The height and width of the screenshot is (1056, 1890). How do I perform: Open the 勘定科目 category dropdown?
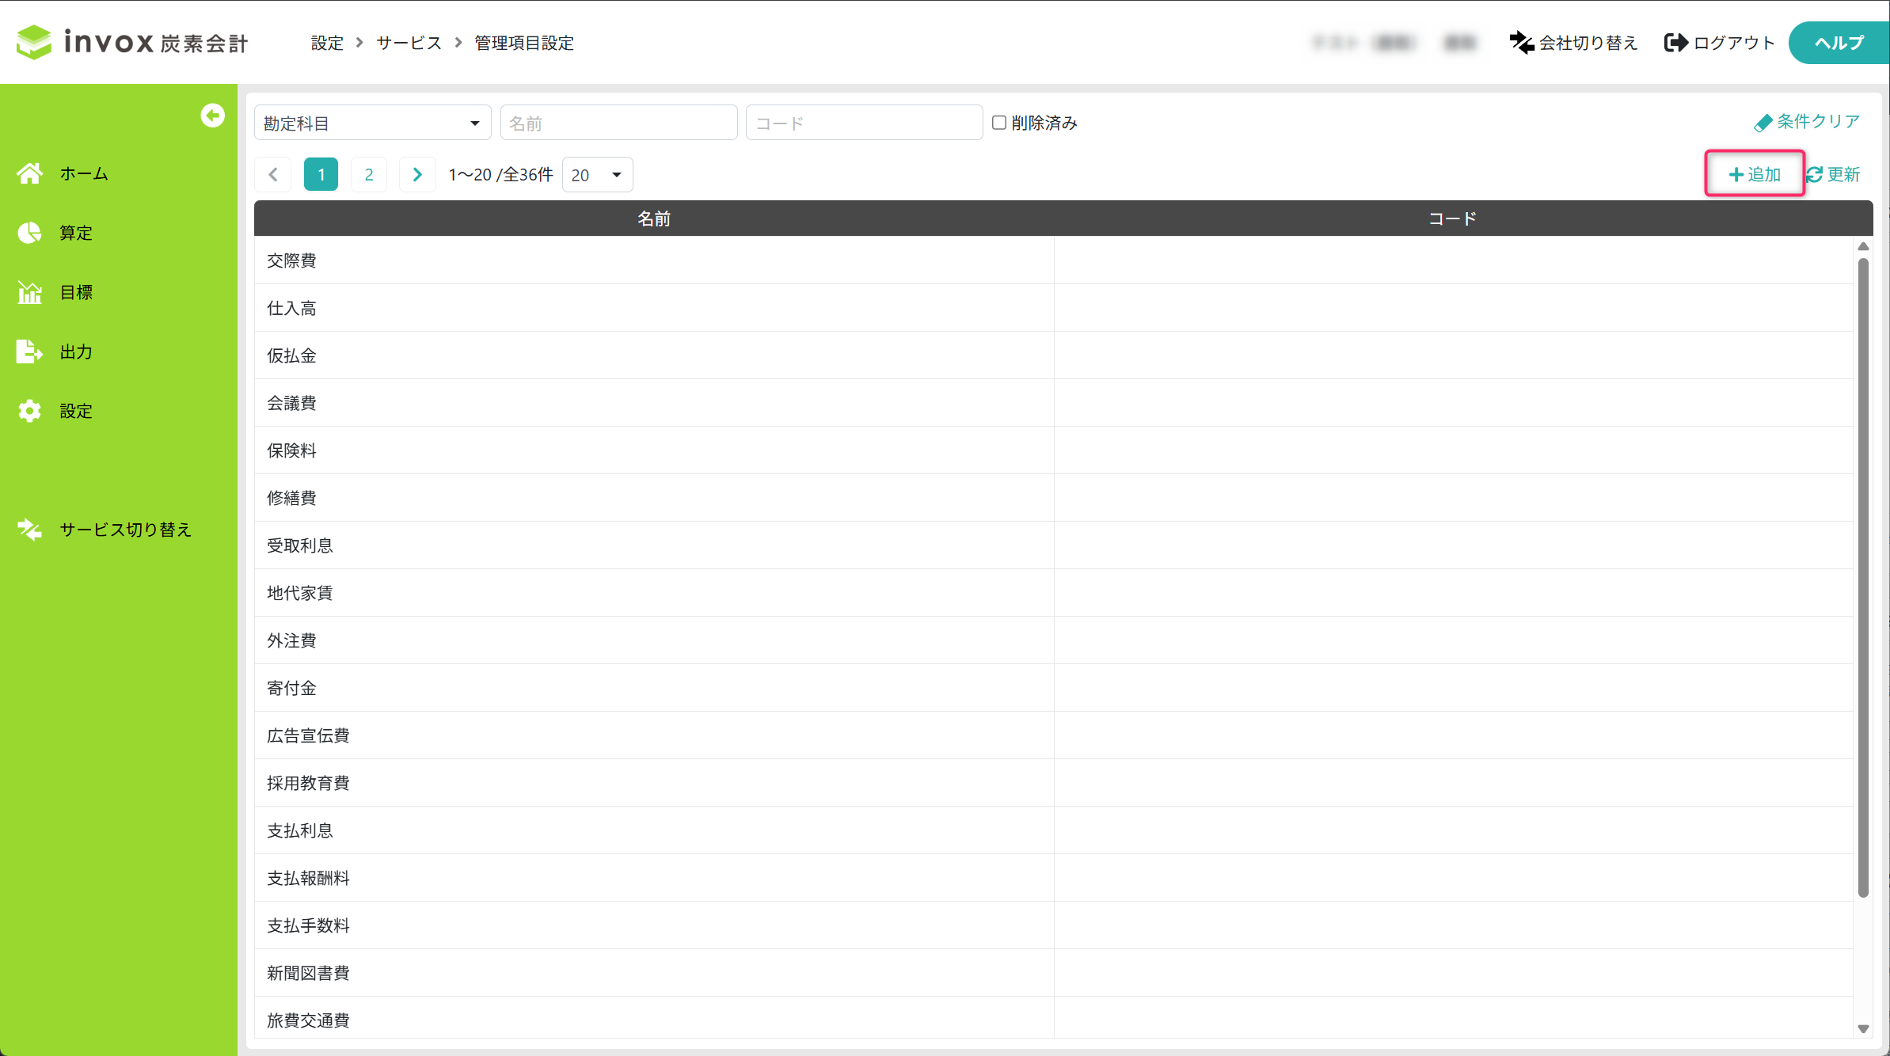(x=372, y=123)
